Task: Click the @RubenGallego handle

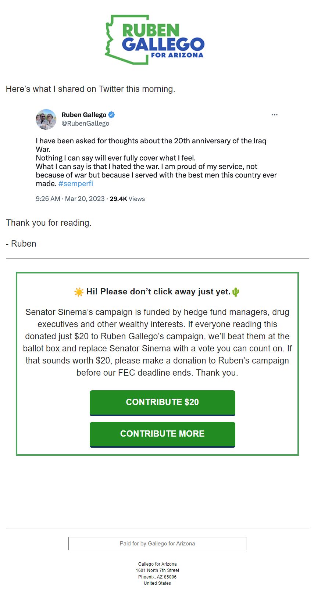Action: click(x=85, y=123)
